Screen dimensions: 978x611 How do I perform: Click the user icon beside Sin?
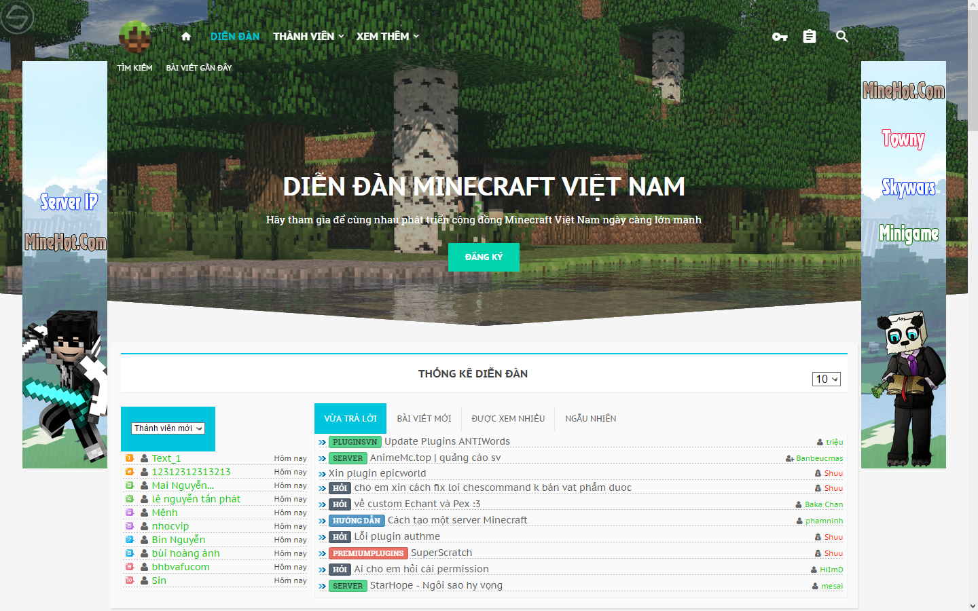click(x=144, y=580)
